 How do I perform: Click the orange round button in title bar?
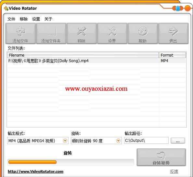click(x=187, y=8)
